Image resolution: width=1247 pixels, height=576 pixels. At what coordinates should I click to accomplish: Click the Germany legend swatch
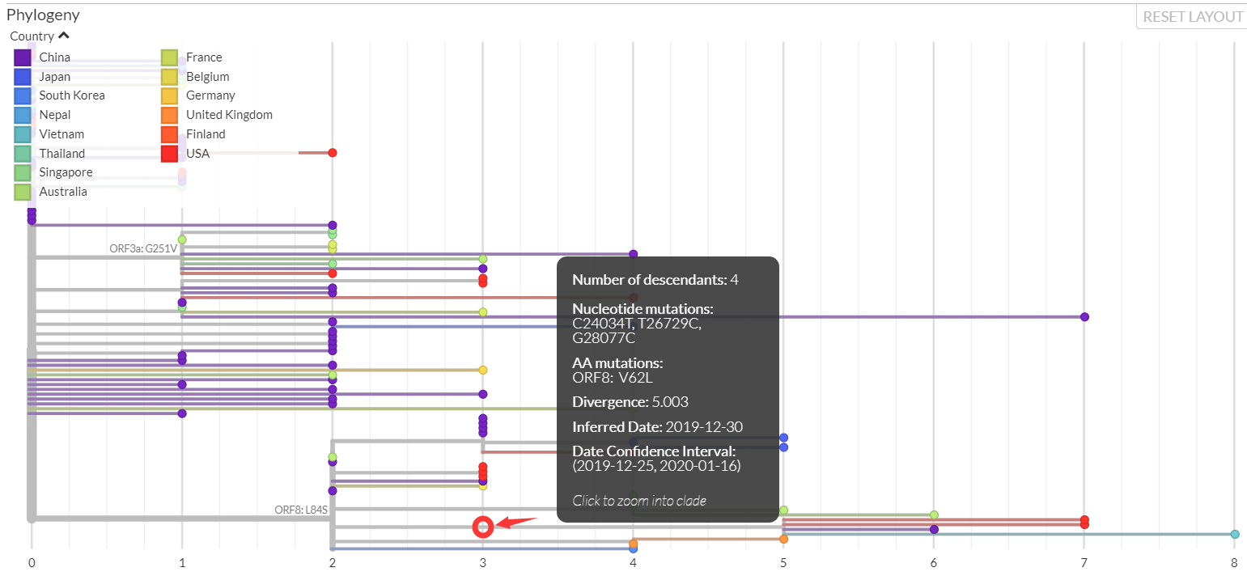click(x=169, y=95)
